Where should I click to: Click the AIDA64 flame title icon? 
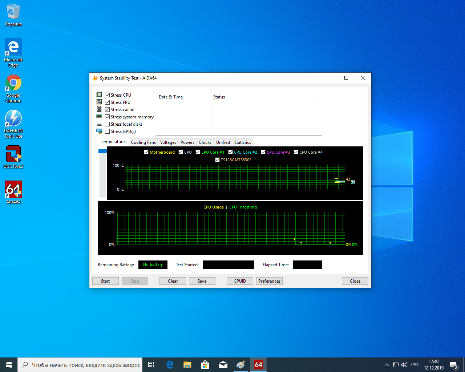pos(95,78)
